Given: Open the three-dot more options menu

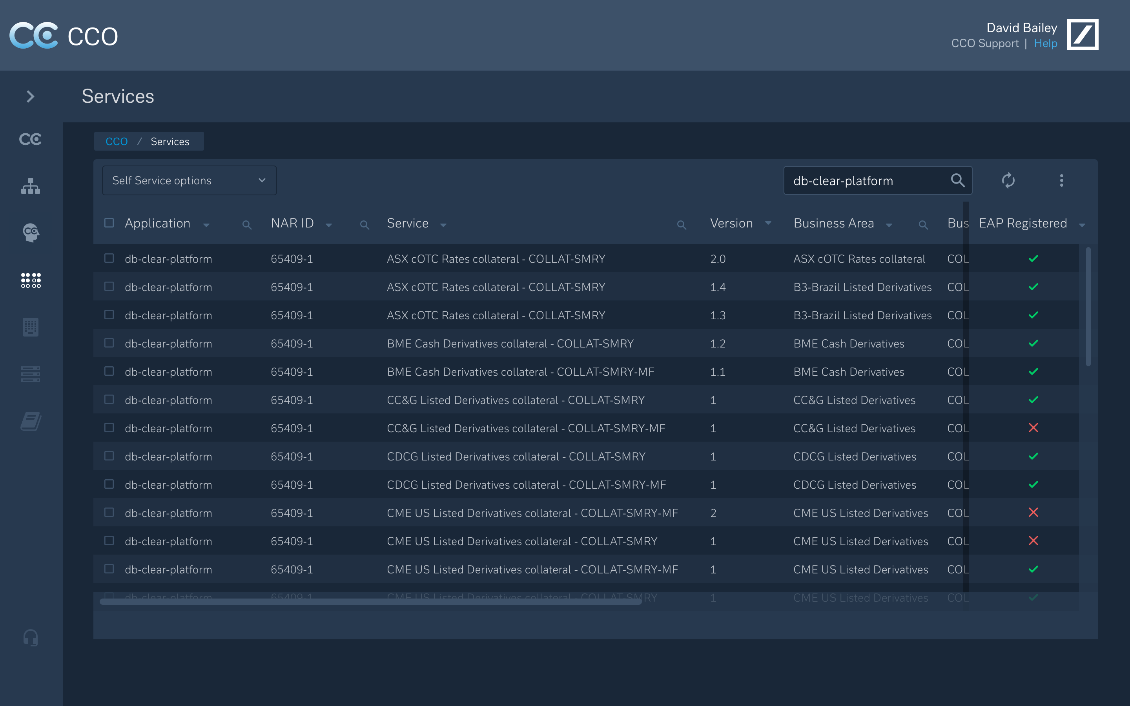Looking at the screenshot, I should (x=1061, y=180).
